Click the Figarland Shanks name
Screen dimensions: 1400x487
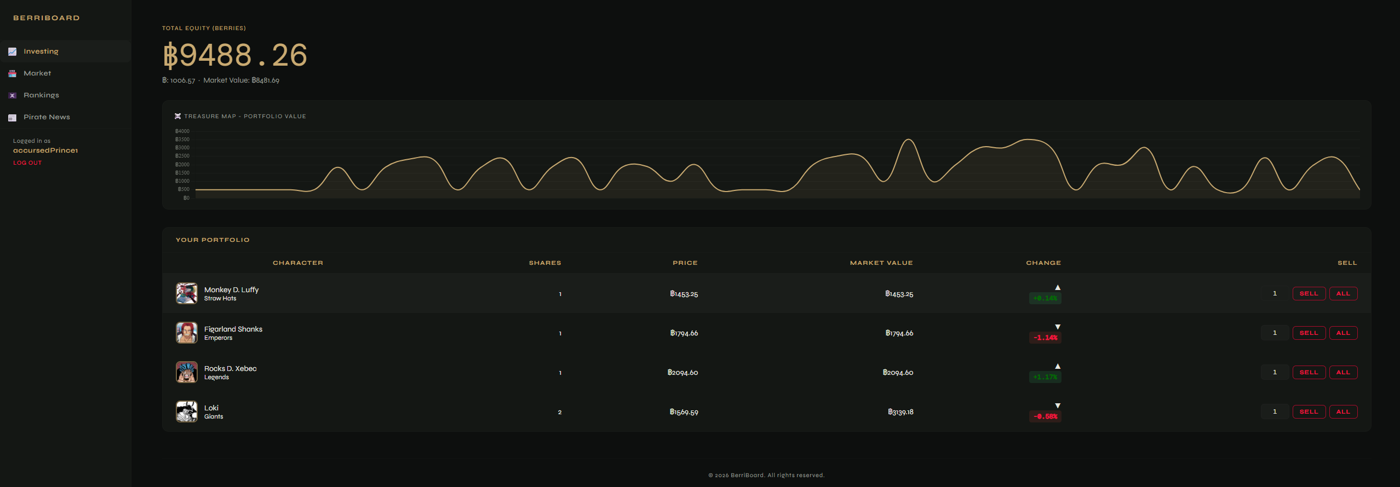pyautogui.click(x=233, y=329)
